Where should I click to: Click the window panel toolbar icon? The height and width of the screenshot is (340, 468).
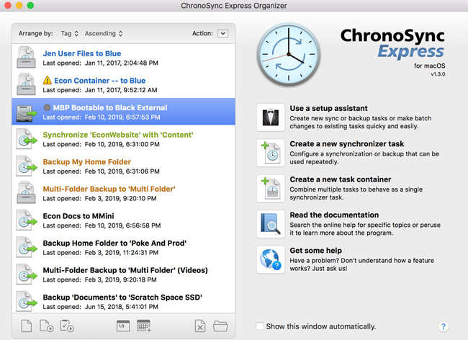point(123,326)
